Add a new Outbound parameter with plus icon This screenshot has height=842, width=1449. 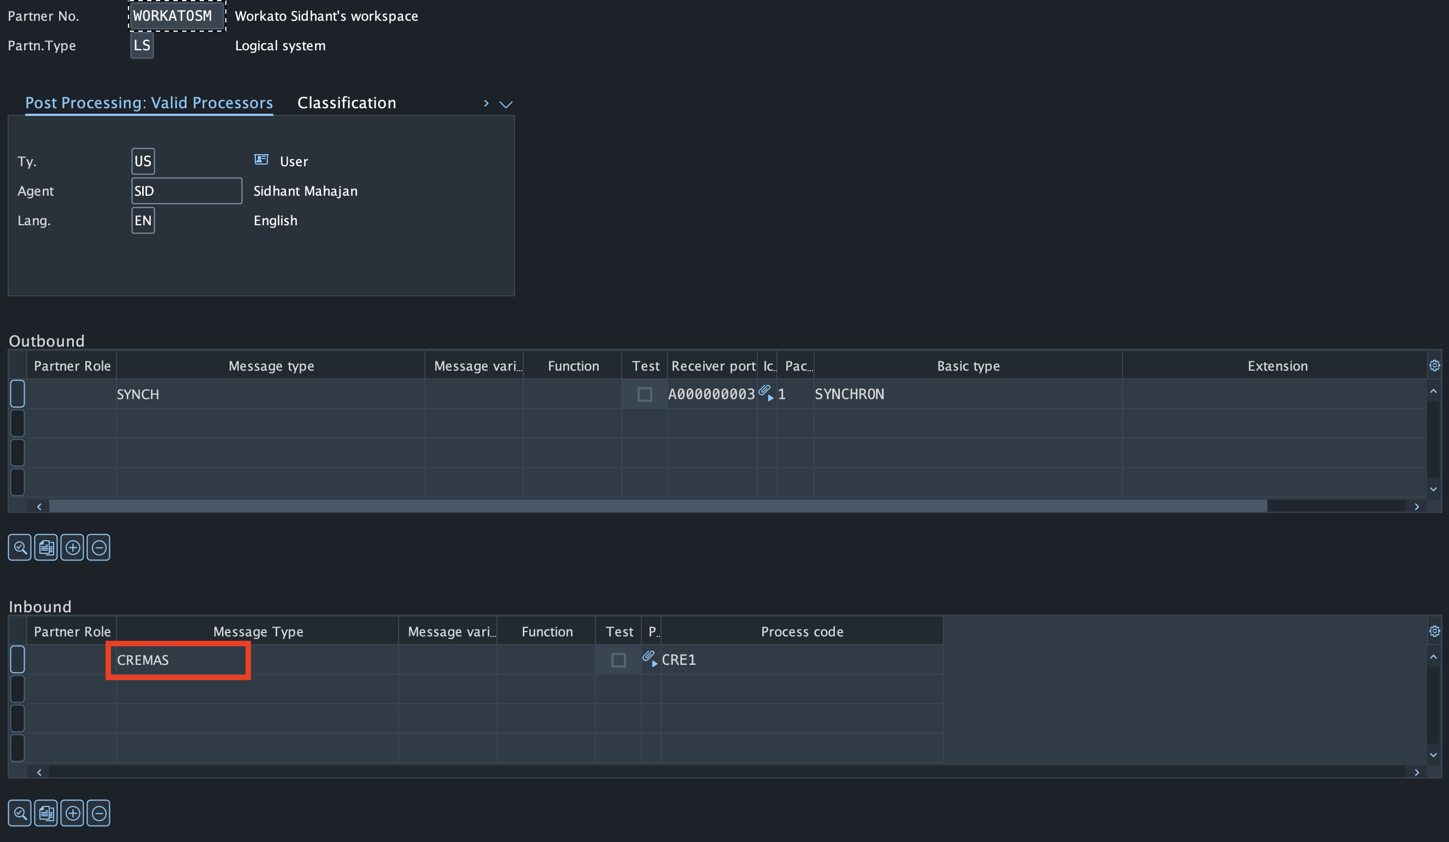click(x=72, y=547)
